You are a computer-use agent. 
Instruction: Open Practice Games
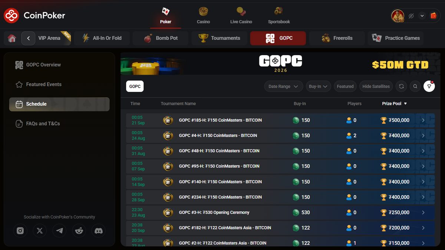pos(395,38)
